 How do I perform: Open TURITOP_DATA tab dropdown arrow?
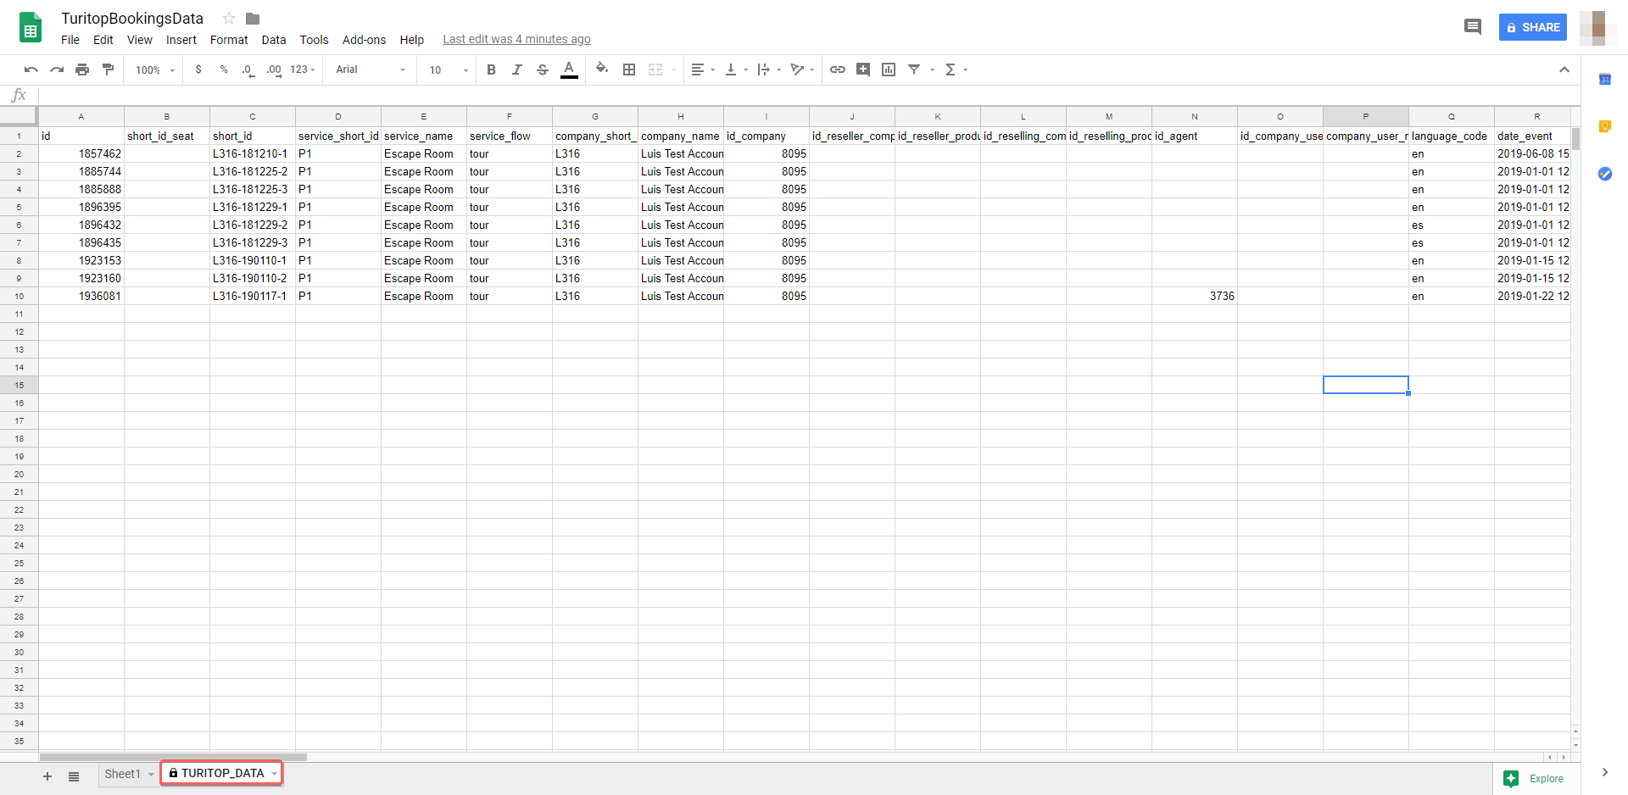[274, 774]
